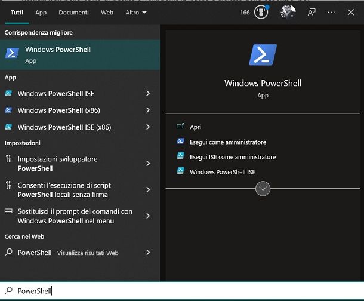This screenshot has height=301, width=364.
Task: Click the search icon beside Visualizza risultati Web
Action: (8, 252)
